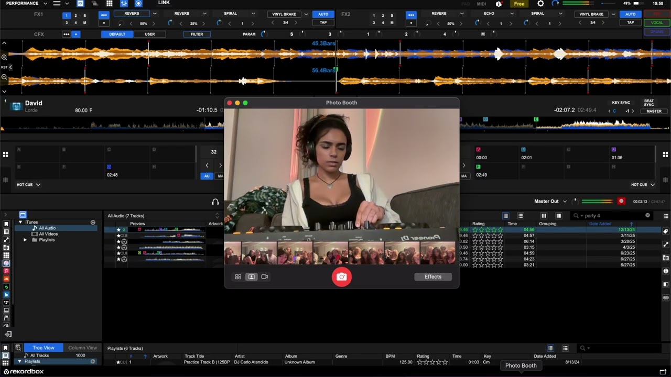This screenshot has height=377, width=671.
Task: Toggle FX1 AUTO button
Action: click(323, 14)
